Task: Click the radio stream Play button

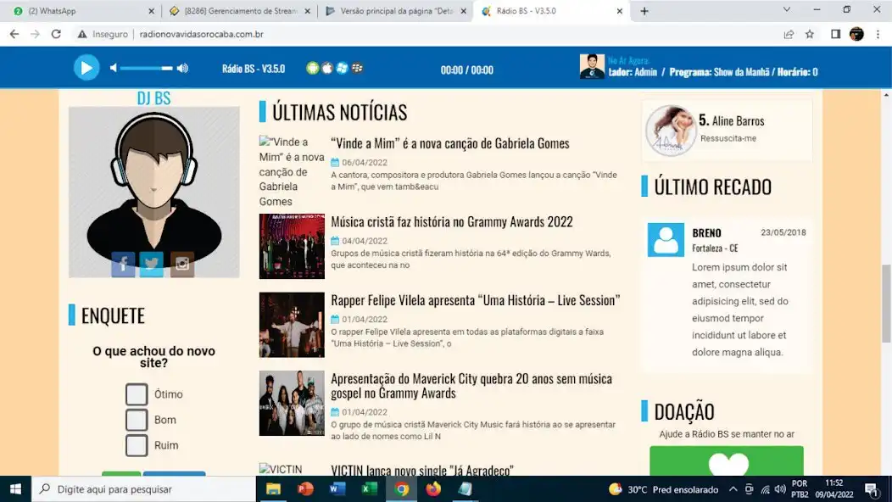Action: pyautogui.click(x=86, y=67)
